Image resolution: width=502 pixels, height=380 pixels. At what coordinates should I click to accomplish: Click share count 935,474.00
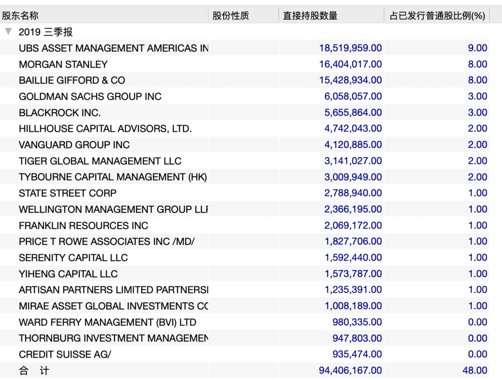point(357,354)
